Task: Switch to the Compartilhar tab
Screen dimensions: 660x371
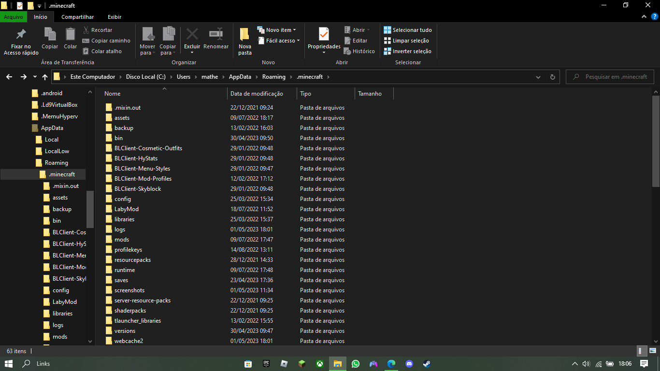Action: (x=78, y=17)
